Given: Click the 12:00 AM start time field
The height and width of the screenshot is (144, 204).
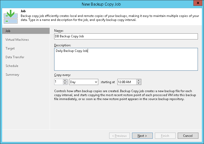Looking at the screenshot, I should point(126,82).
